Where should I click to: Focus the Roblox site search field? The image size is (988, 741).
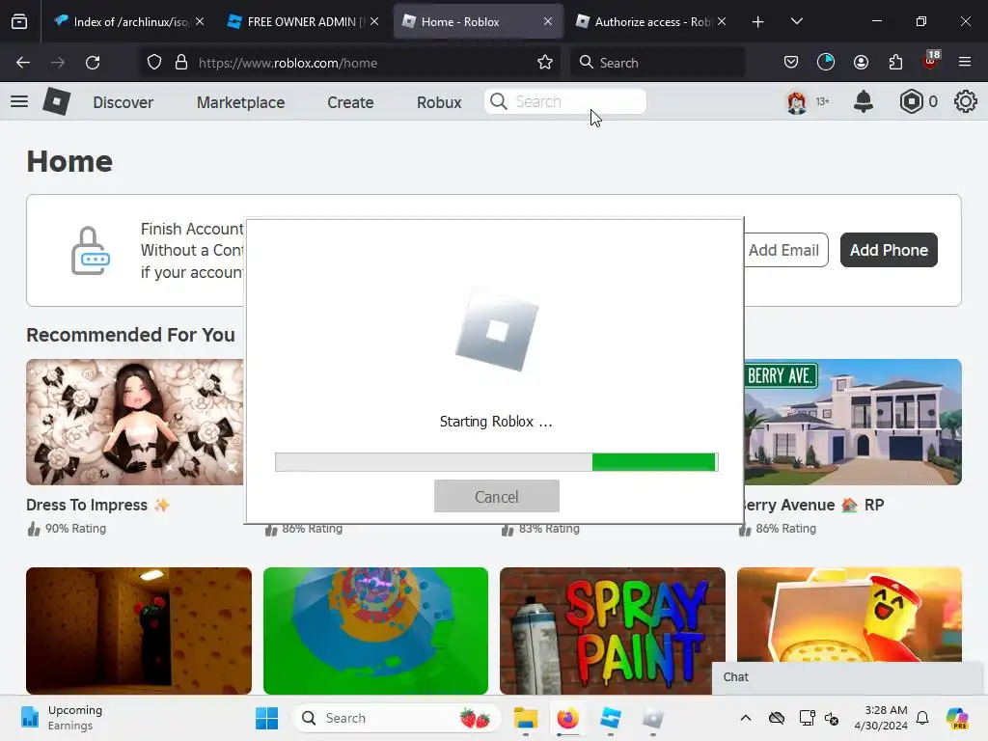565,101
